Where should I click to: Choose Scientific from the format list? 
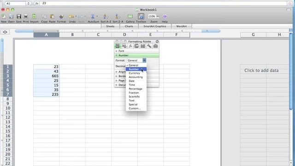[x=136, y=97]
